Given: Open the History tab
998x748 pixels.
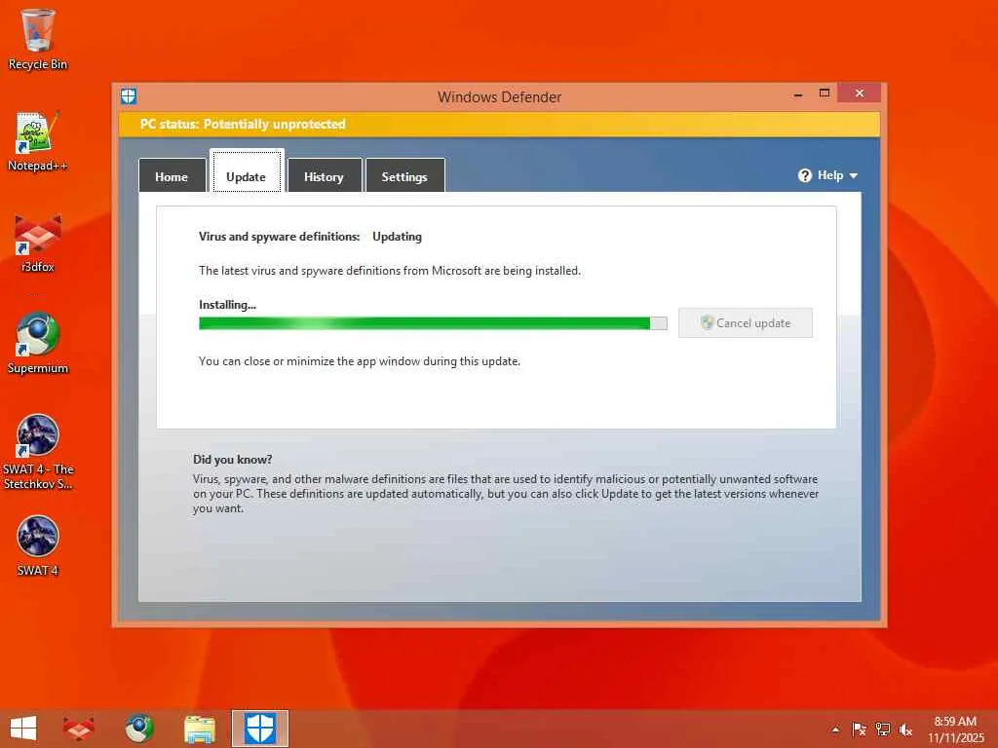Looking at the screenshot, I should [x=324, y=175].
